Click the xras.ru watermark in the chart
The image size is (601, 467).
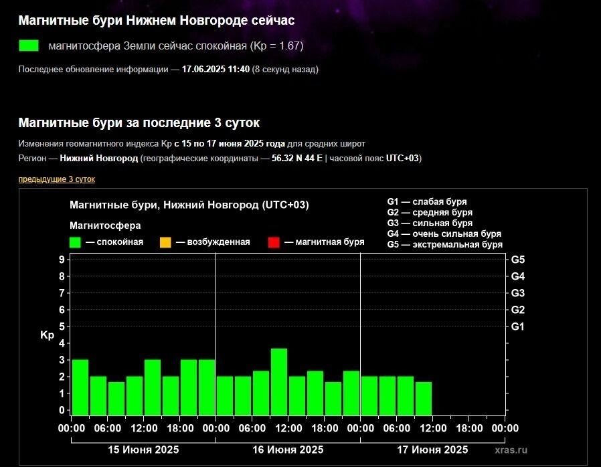point(511,450)
